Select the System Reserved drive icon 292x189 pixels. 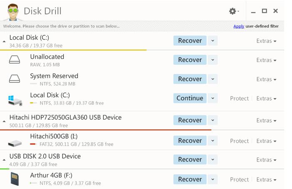(15, 79)
